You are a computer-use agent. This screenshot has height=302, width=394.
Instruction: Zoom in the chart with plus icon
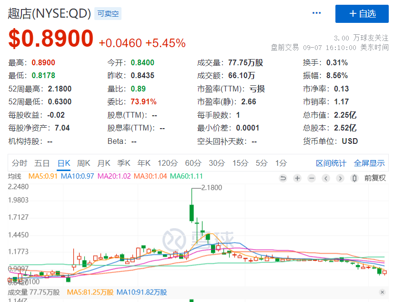coord(297,178)
